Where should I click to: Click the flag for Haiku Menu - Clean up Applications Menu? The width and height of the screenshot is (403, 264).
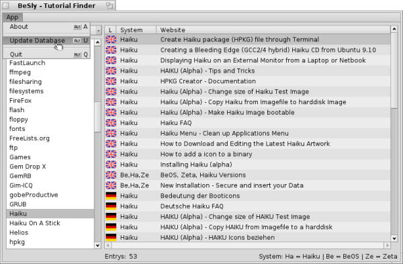pyautogui.click(x=111, y=134)
